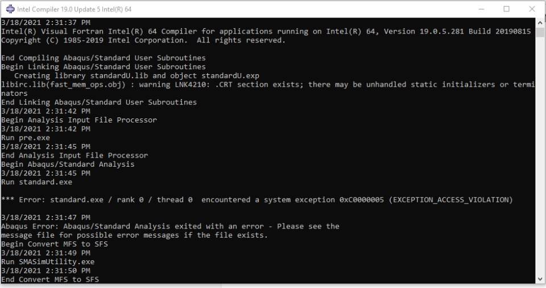Screen dimensions: 546x288
Task: Minimize the Intel Compiler console window
Action: (x=481, y=9)
